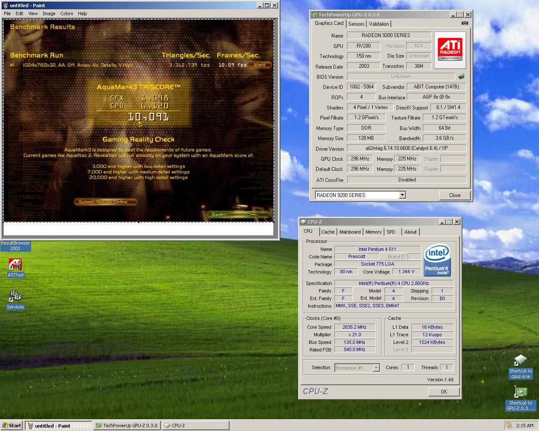
Task: Click the Level 2 cache 1024 KBytes value
Action: coord(433,342)
